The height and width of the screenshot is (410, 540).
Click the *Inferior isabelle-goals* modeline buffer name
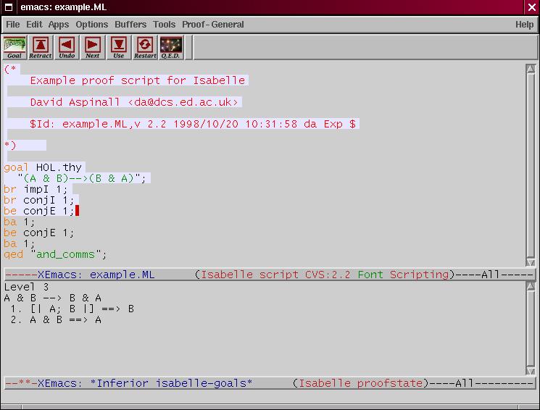coord(172,383)
